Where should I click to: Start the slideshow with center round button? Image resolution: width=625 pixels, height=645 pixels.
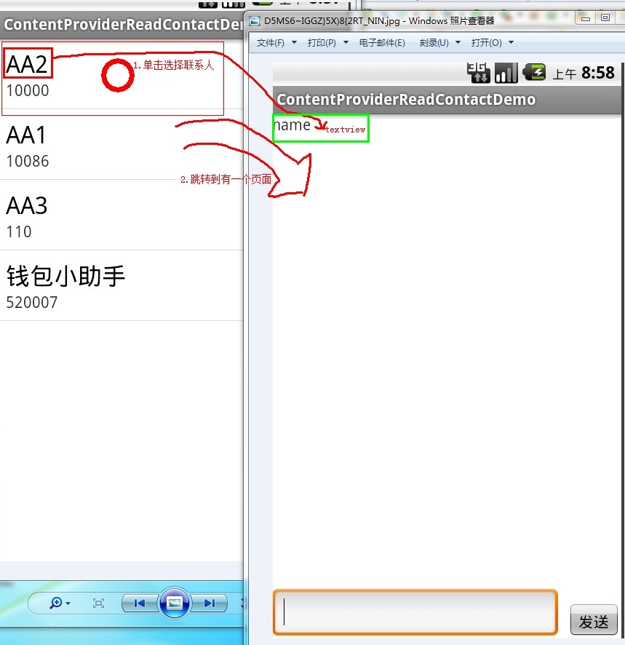click(x=175, y=604)
